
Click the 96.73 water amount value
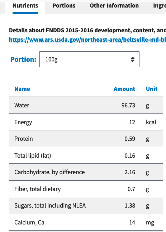tap(128, 105)
